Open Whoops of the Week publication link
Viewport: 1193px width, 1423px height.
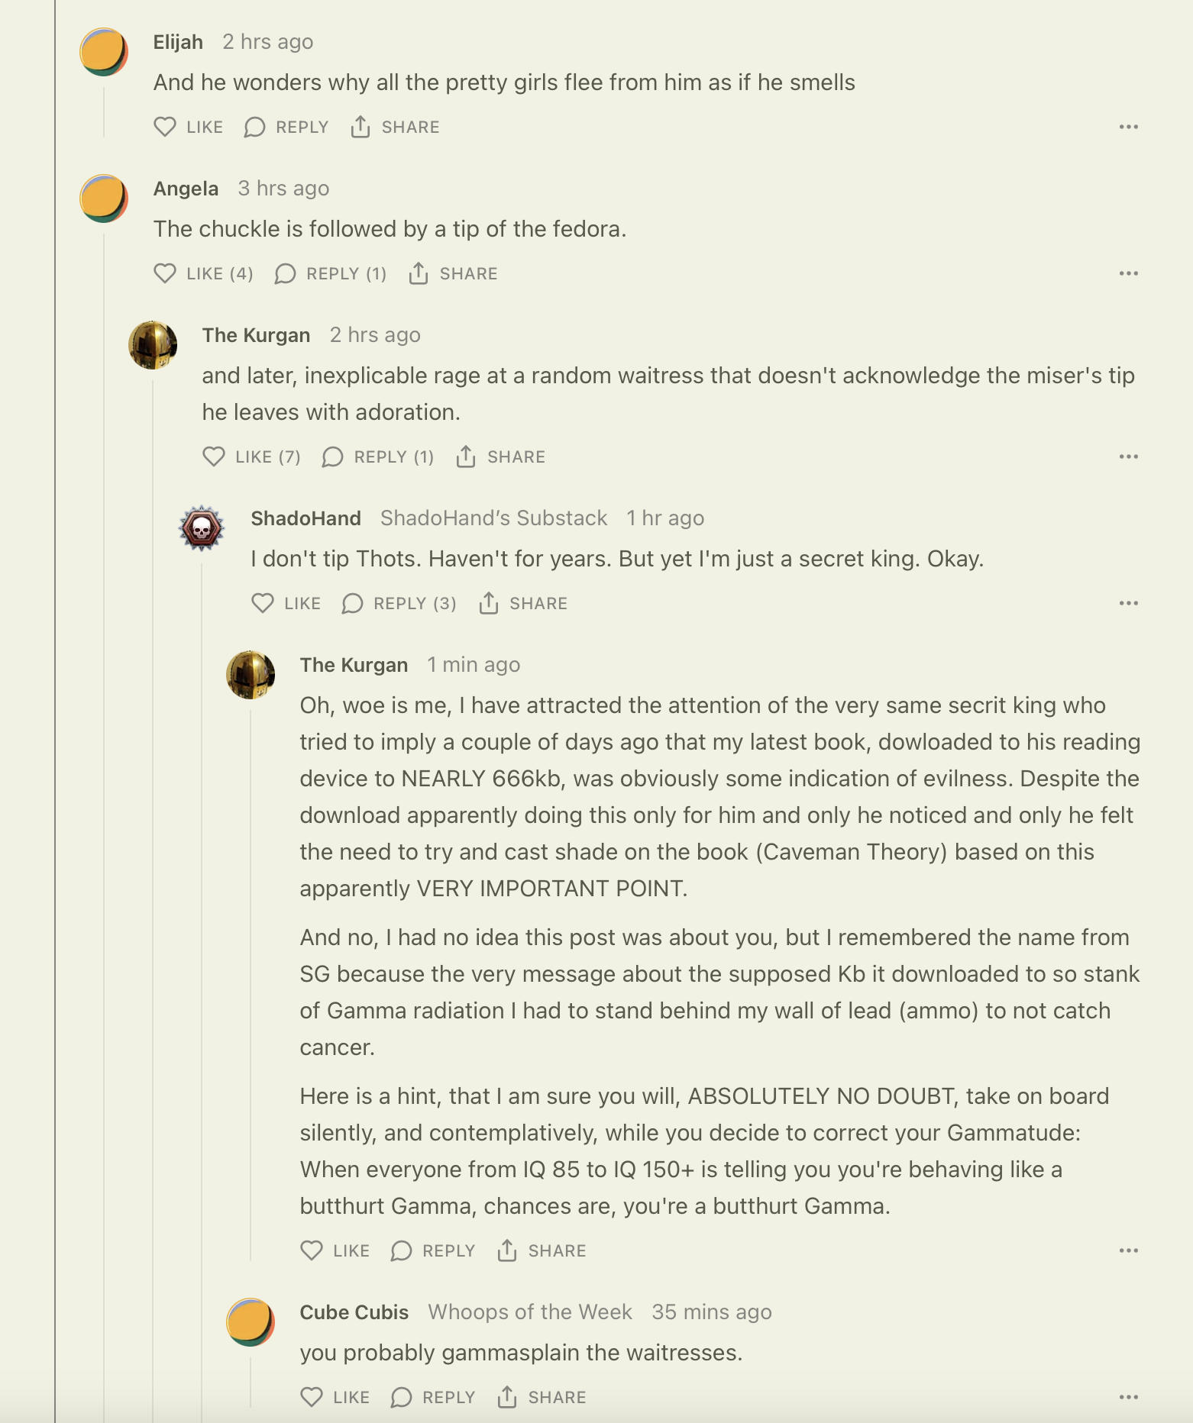coord(530,1312)
